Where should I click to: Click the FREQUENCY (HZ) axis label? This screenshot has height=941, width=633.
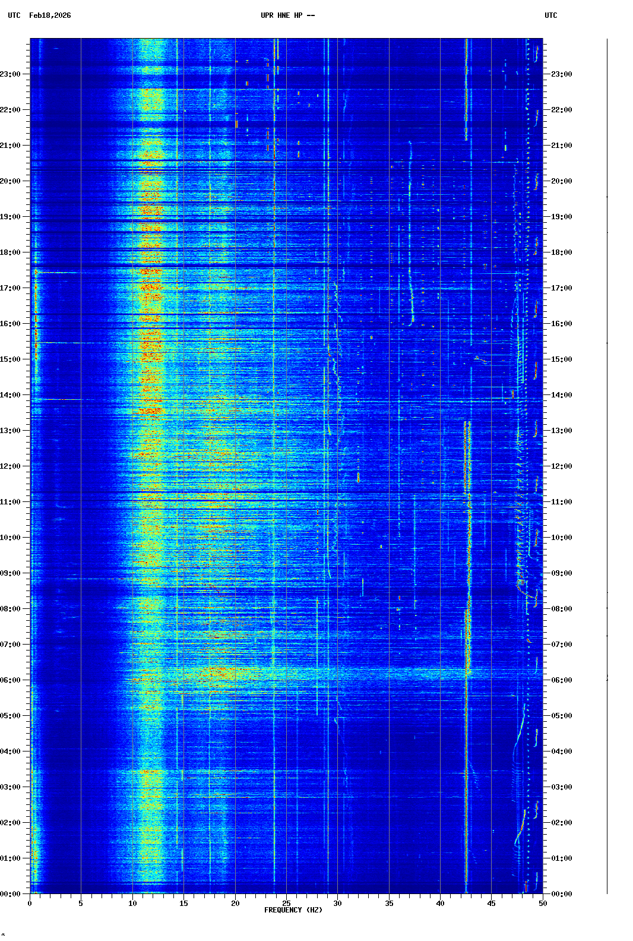293,910
